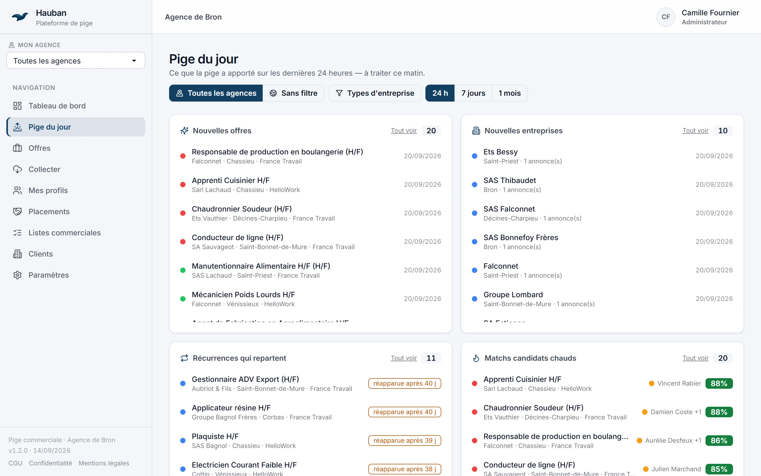Viewport: 761px width, 476px height.
Task: Click the Collecter cloud download icon
Action: pos(17,169)
